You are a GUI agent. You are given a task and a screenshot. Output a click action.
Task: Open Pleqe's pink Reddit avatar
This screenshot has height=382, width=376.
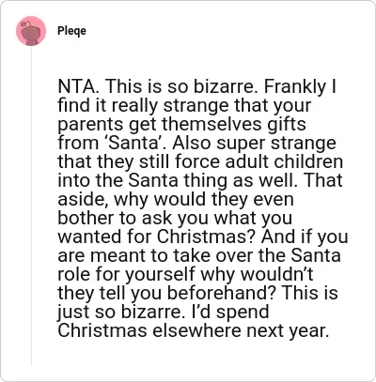point(31,31)
